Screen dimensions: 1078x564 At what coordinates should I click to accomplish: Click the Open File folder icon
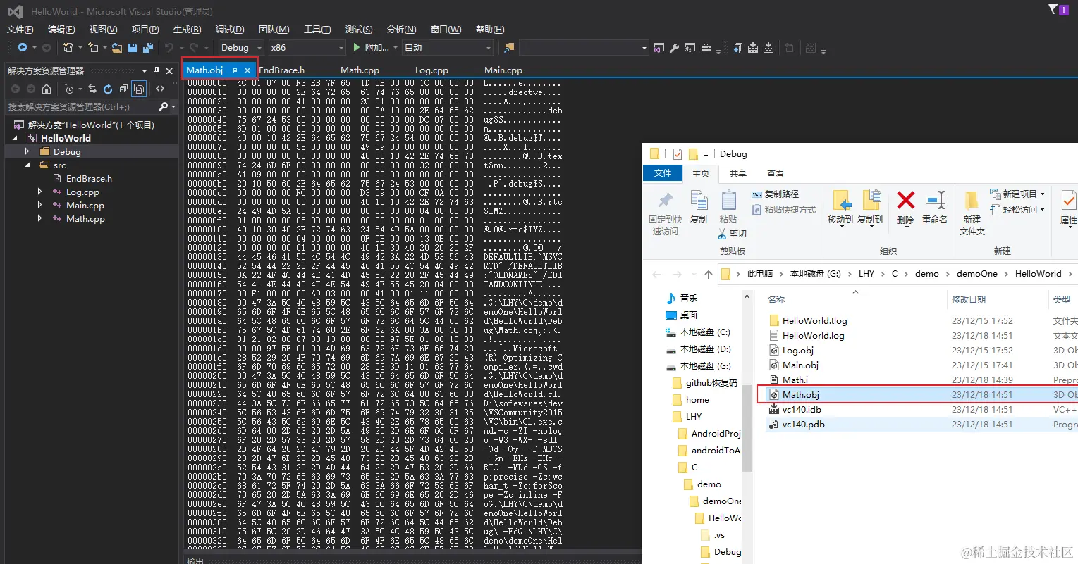tap(117, 47)
